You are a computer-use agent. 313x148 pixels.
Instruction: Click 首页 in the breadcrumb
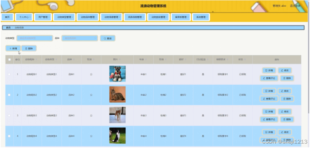(x=8, y=28)
